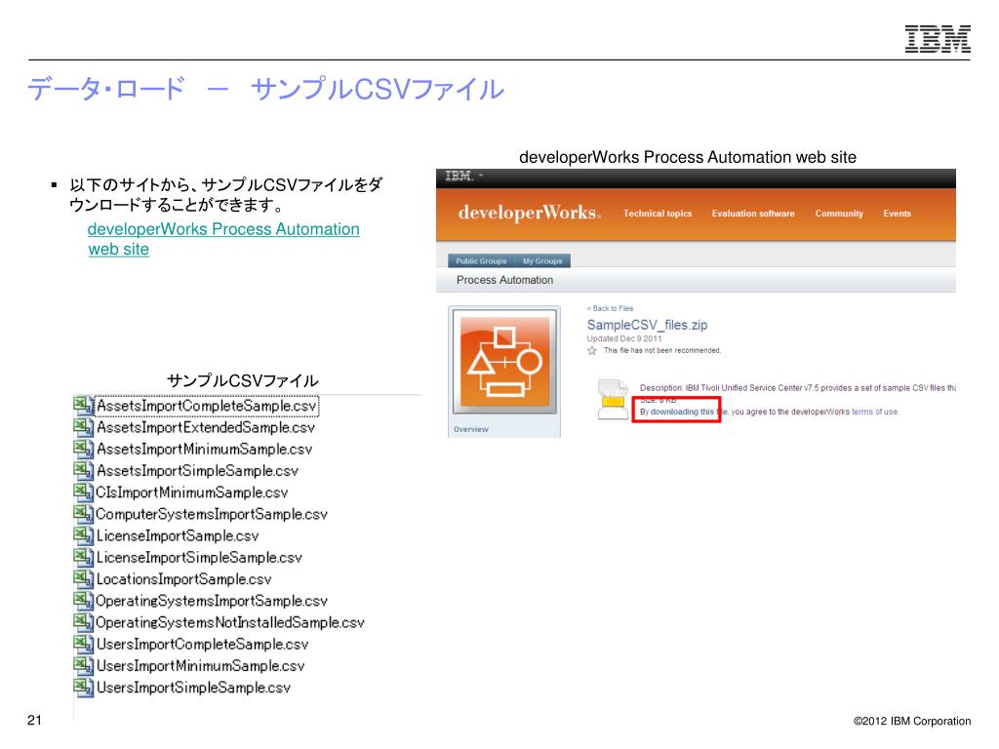Viewport: 999px width, 749px height.
Task: Click the ComputerSystemsImportSample.csv file icon
Action: tap(83, 514)
